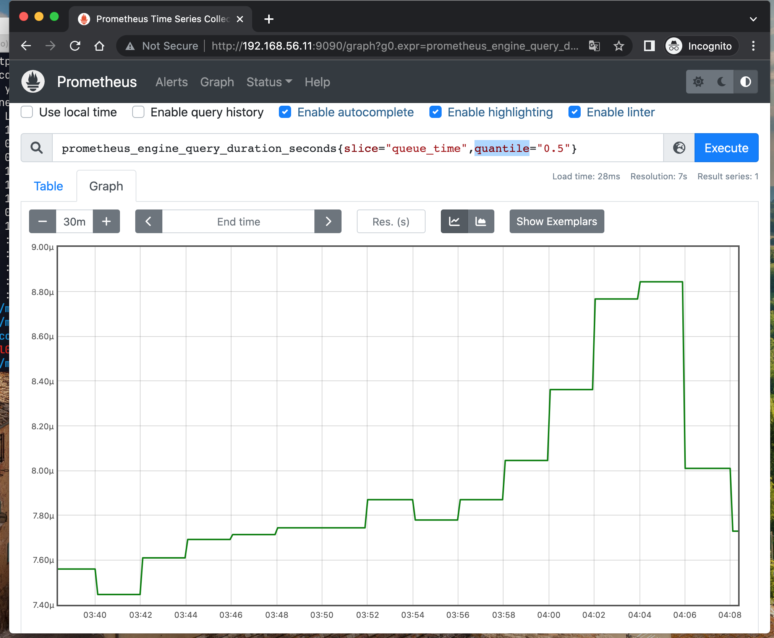The image size is (774, 638).
Task: Click the Load time: 28ms text
Action: coord(586,176)
